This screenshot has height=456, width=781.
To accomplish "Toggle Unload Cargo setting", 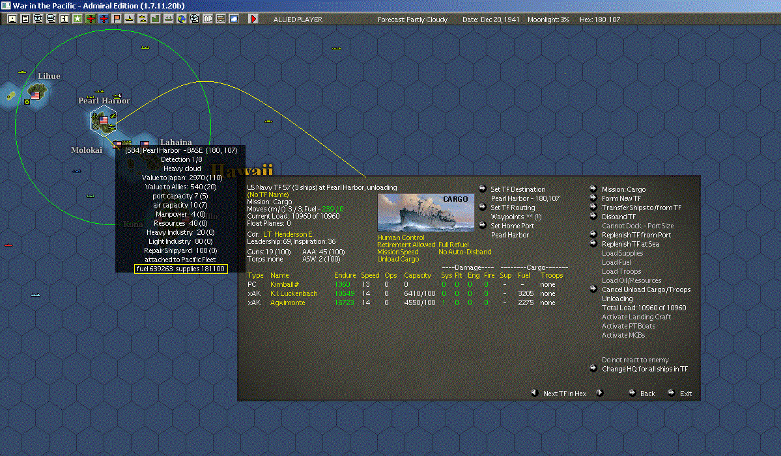I will point(398,259).
